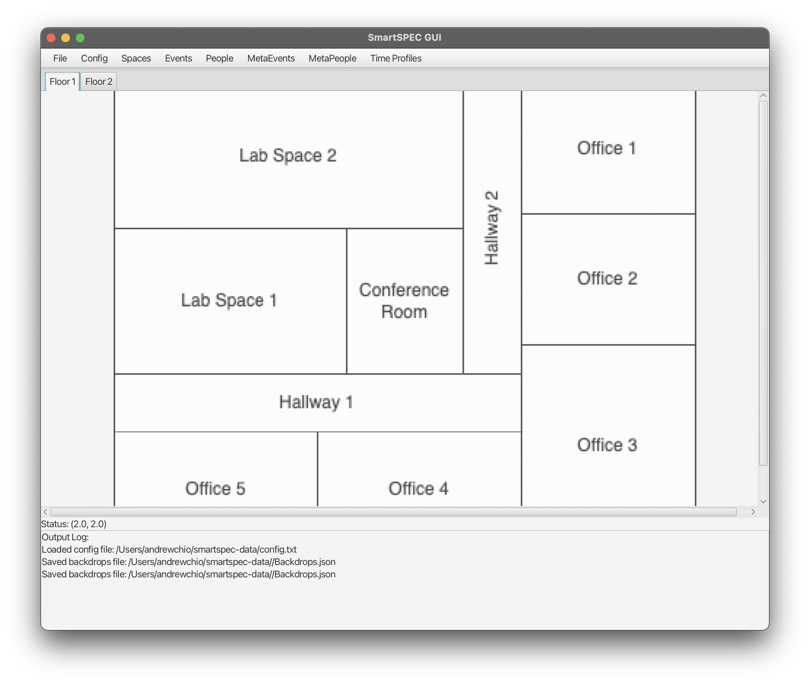Select the Hallway 2 space
The width and height of the screenshot is (810, 684).
[x=492, y=232]
